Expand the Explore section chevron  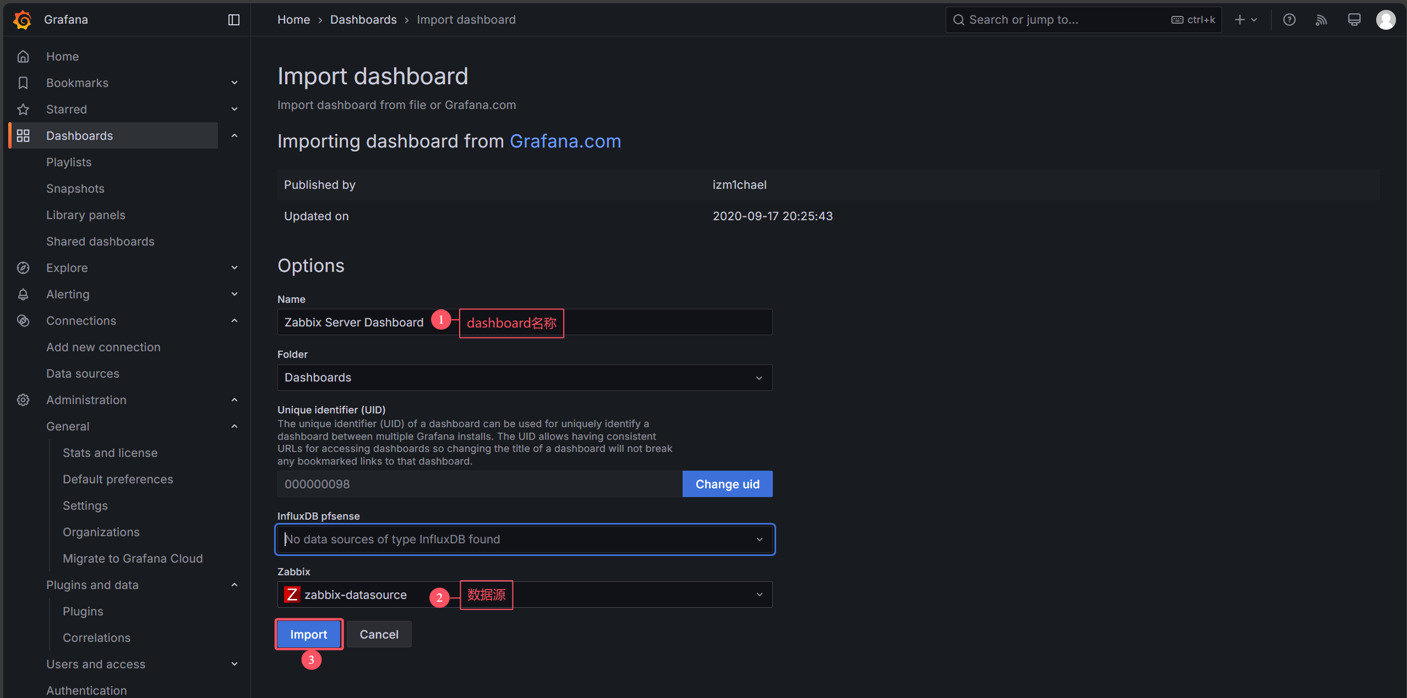(234, 268)
